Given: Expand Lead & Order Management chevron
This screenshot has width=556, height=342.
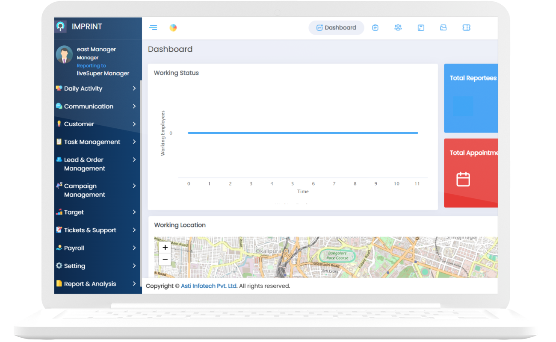Looking at the screenshot, I should [134, 159].
